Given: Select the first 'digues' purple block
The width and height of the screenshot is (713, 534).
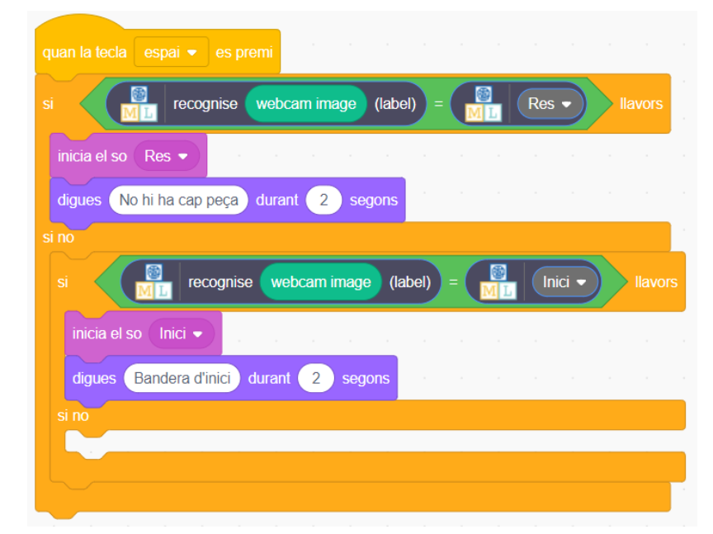Looking at the screenshot, I should [x=80, y=200].
